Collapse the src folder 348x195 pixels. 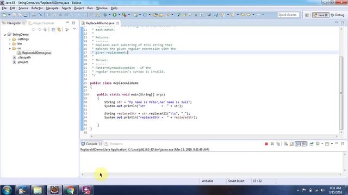click(x=10, y=48)
